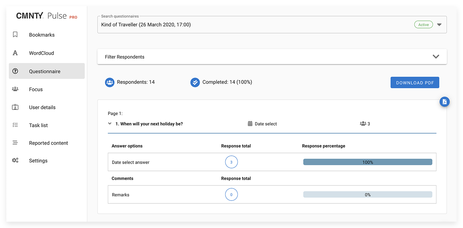Screen dimensions: 463x228
Task: Click the Focus group people icon
Action: 15,89
